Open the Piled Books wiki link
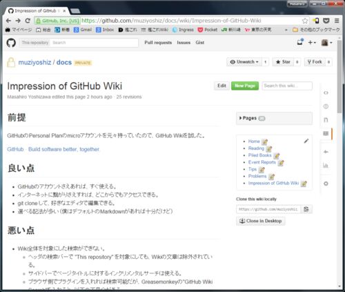The image size is (345, 292). [260, 155]
